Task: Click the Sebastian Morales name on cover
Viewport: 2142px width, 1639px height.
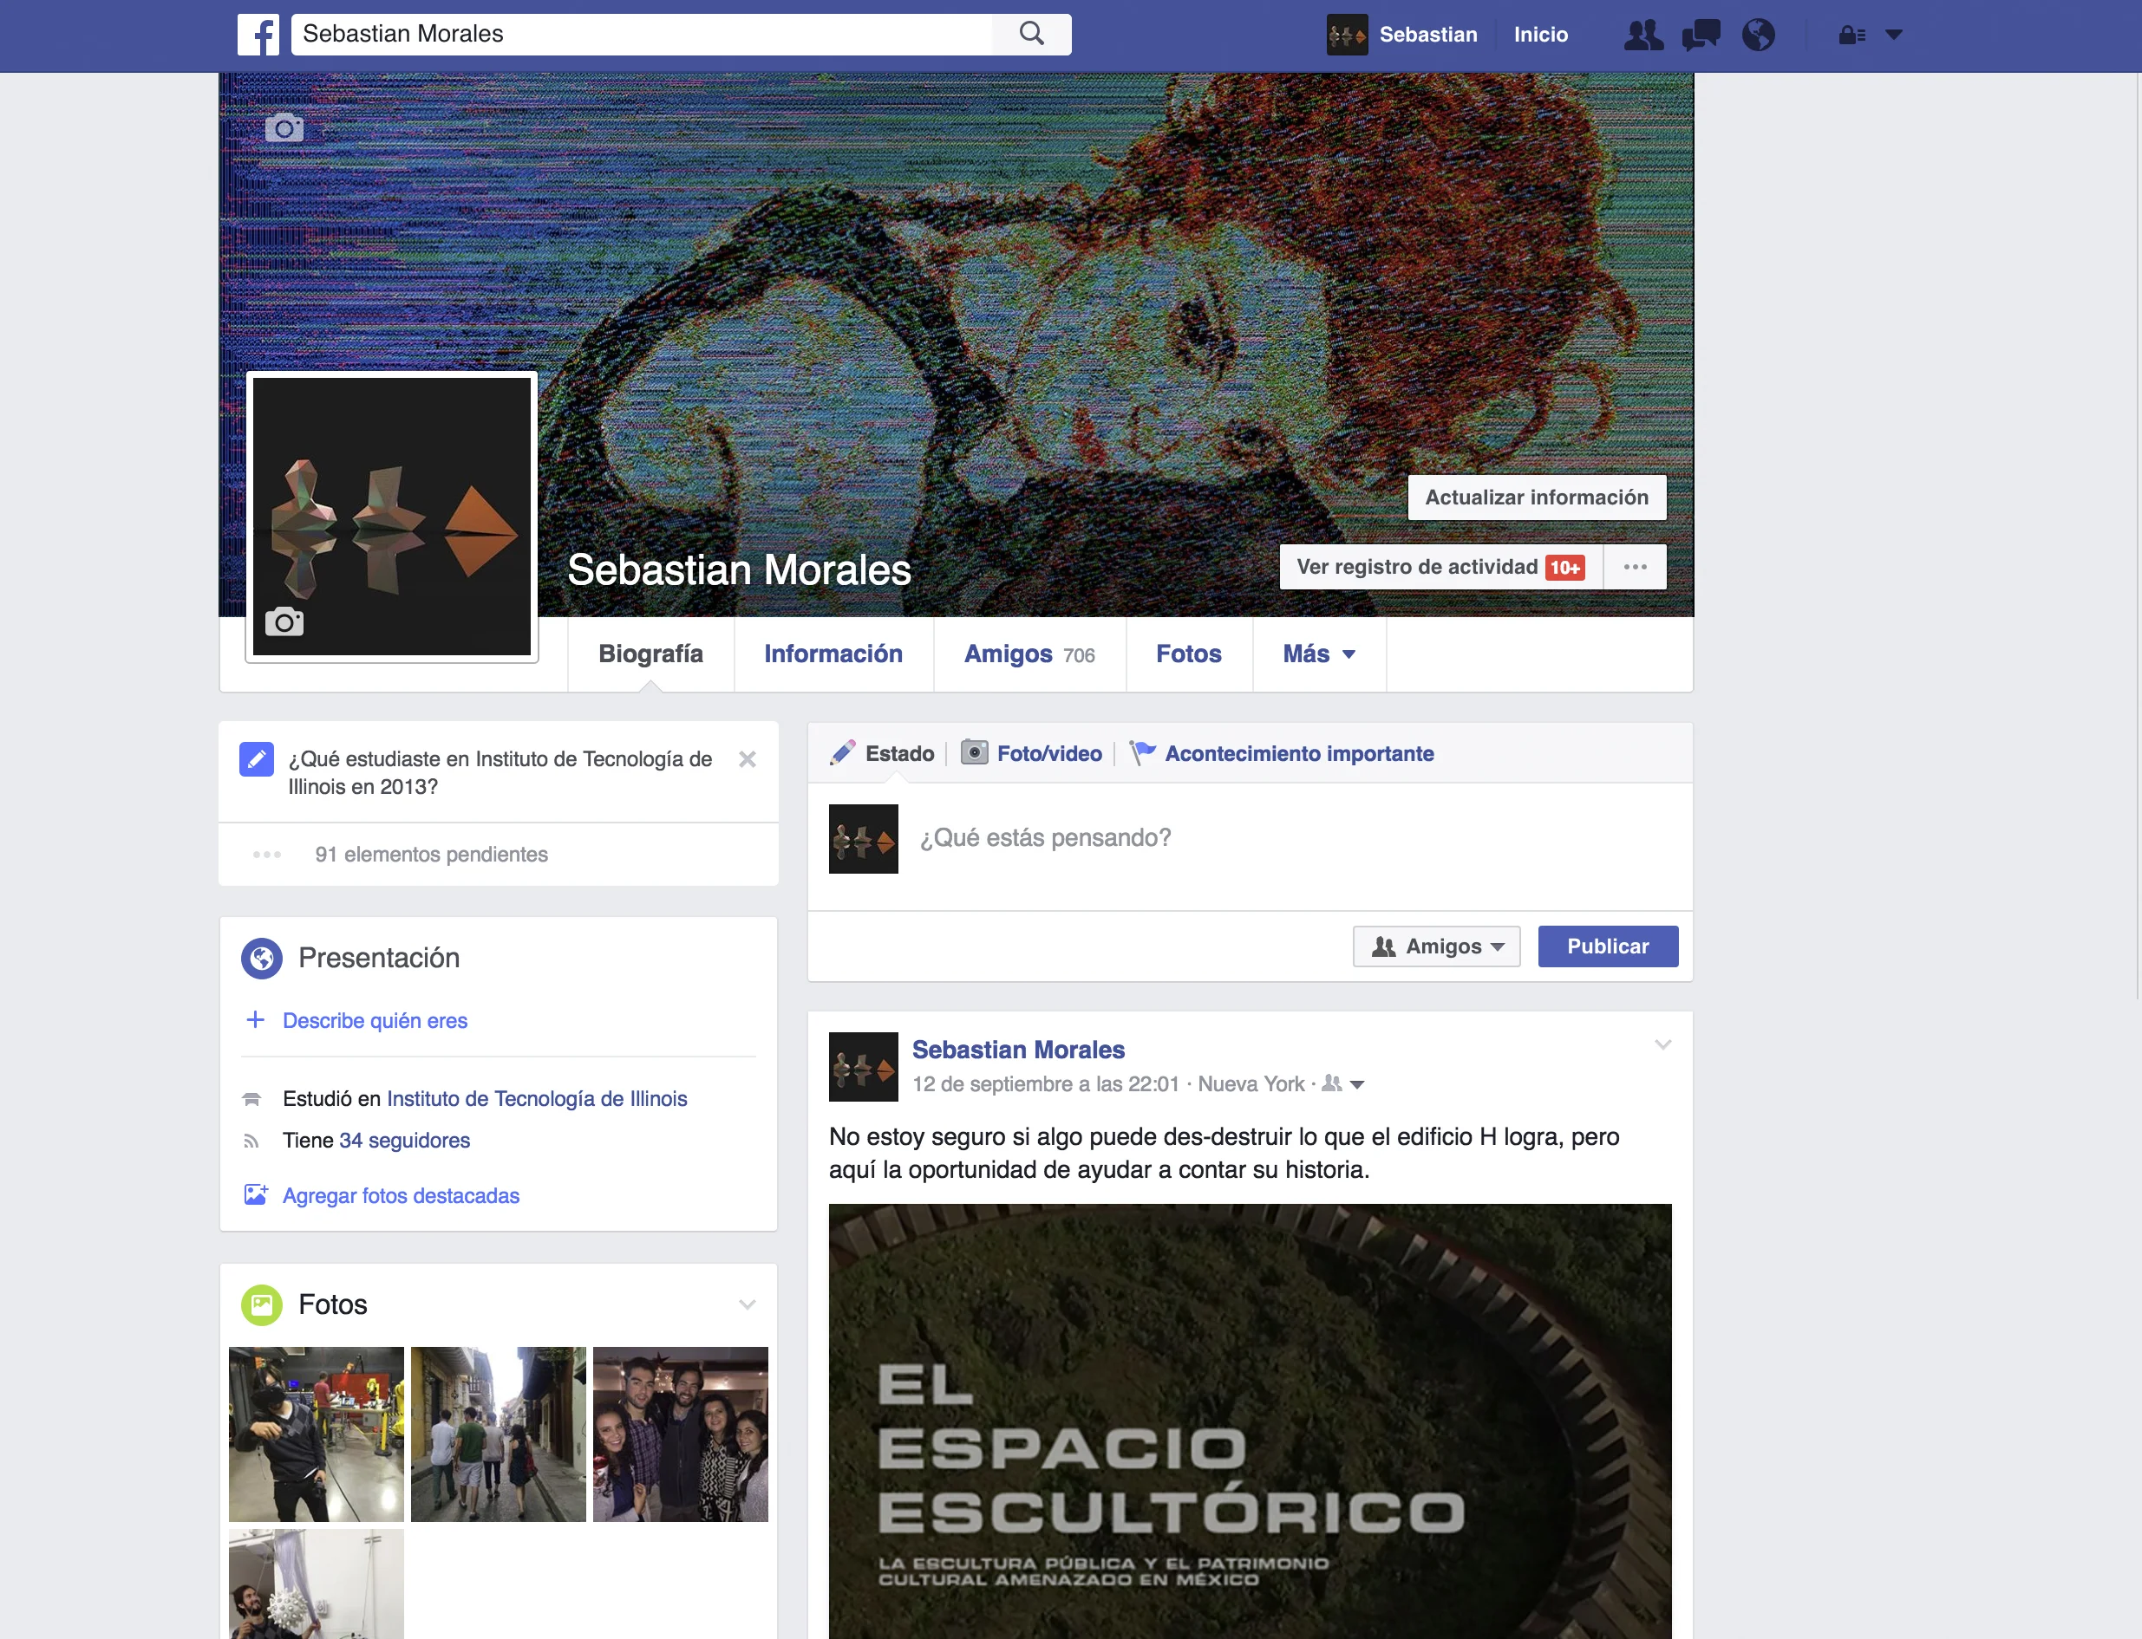Action: 739,569
